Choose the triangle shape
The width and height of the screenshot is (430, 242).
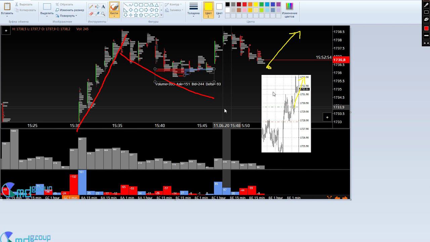click(157, 5)
